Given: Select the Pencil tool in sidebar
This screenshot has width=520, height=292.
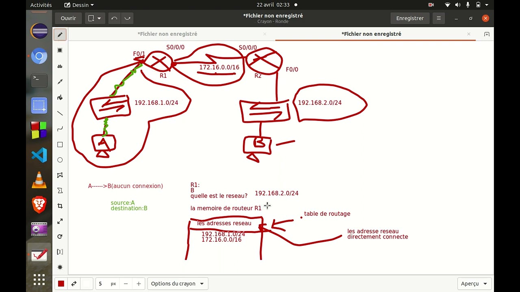Looking at the screenshot, I should (x=60, y=34).
